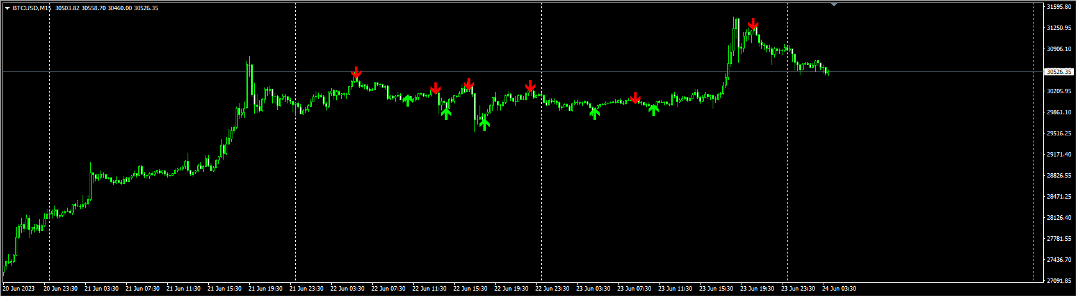Click the 27091.85 price scale label

pos(1059,281)
